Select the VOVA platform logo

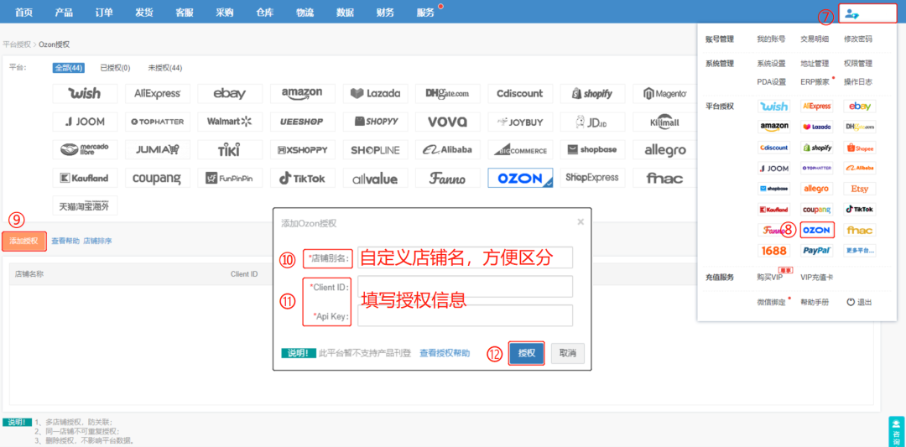[x=448, y=122]
